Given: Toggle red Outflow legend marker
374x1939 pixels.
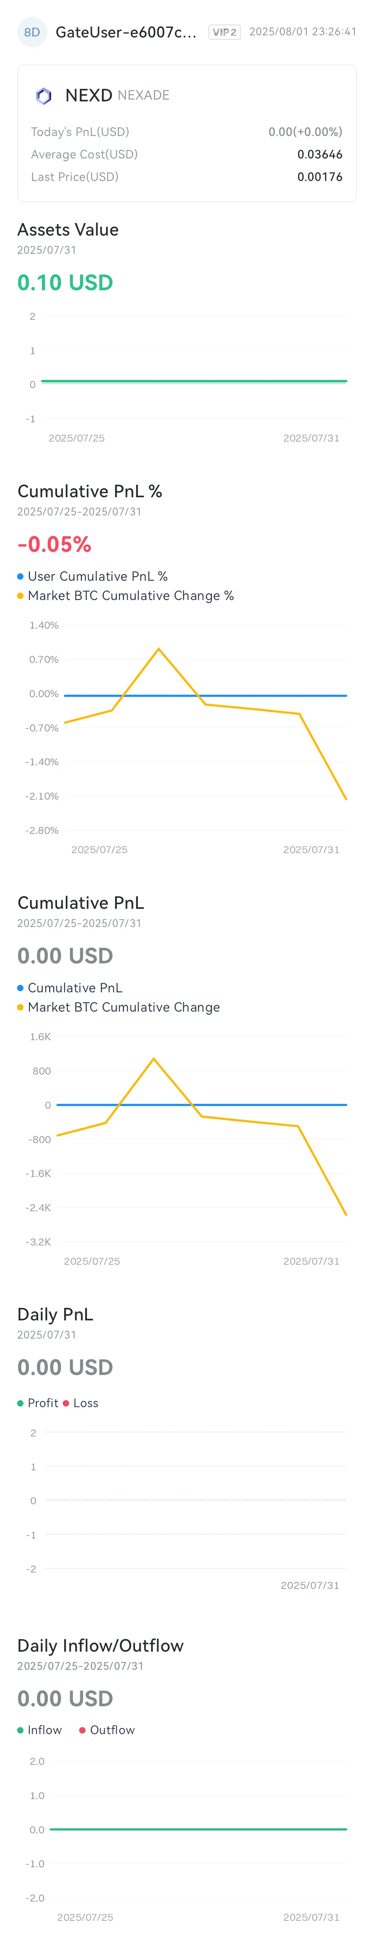Looking at the screenshot, I should tap(83, 1730).
